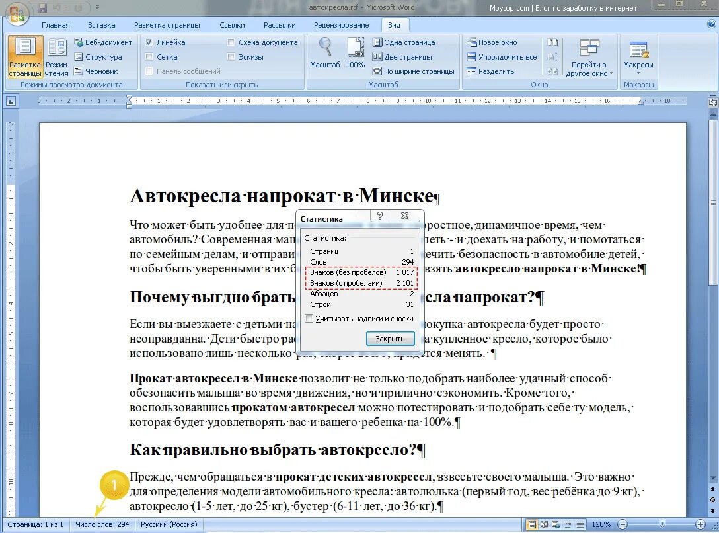Image resolution: width=719 pixels, height=533 pixels.
Task: Click the tab selector at ruler's left end
Action: pyautogui.click(x=11, y=101)
